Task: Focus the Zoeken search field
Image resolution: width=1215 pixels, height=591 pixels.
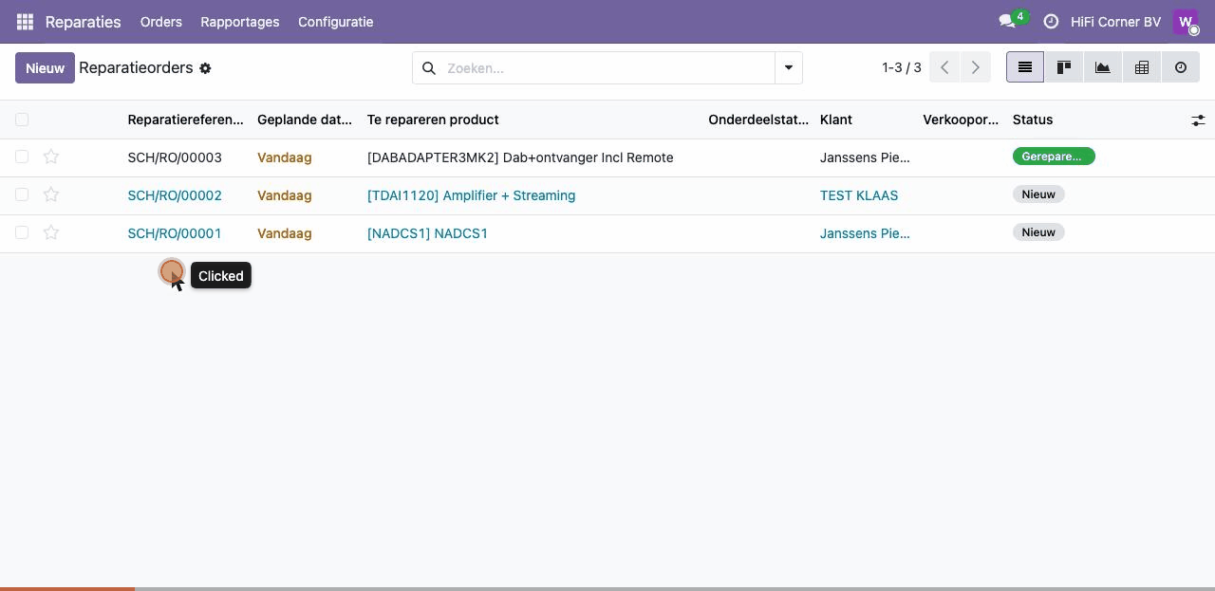Action: (x=607, y=68)
